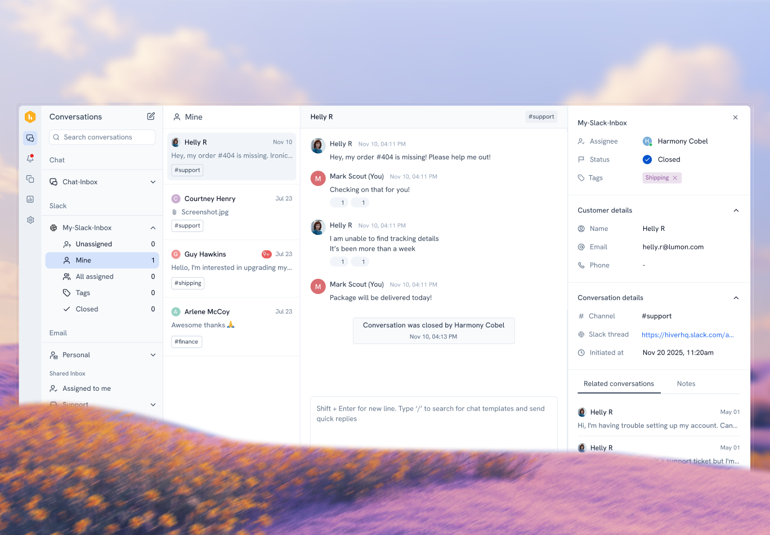Open Helly R's Nov 10 conversation
The image size is (770, 535).
(x=232, y=157)
